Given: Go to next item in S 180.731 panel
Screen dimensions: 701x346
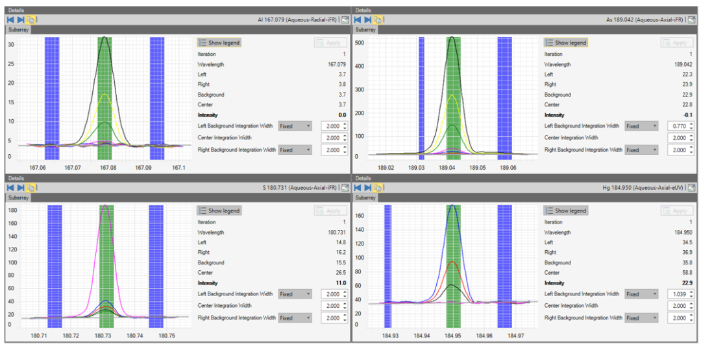Looking at the screenshot, I should pyautogui.click(x=21, y=188).
